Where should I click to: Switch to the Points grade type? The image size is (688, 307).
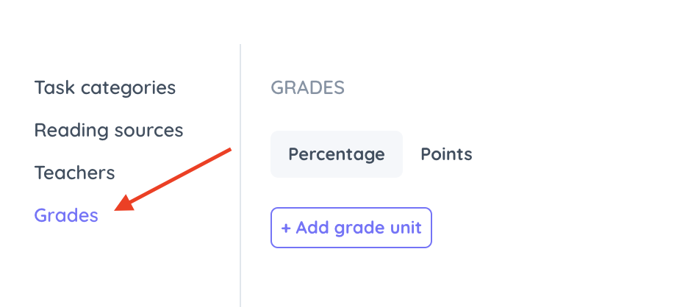click(x=446, y=154)
